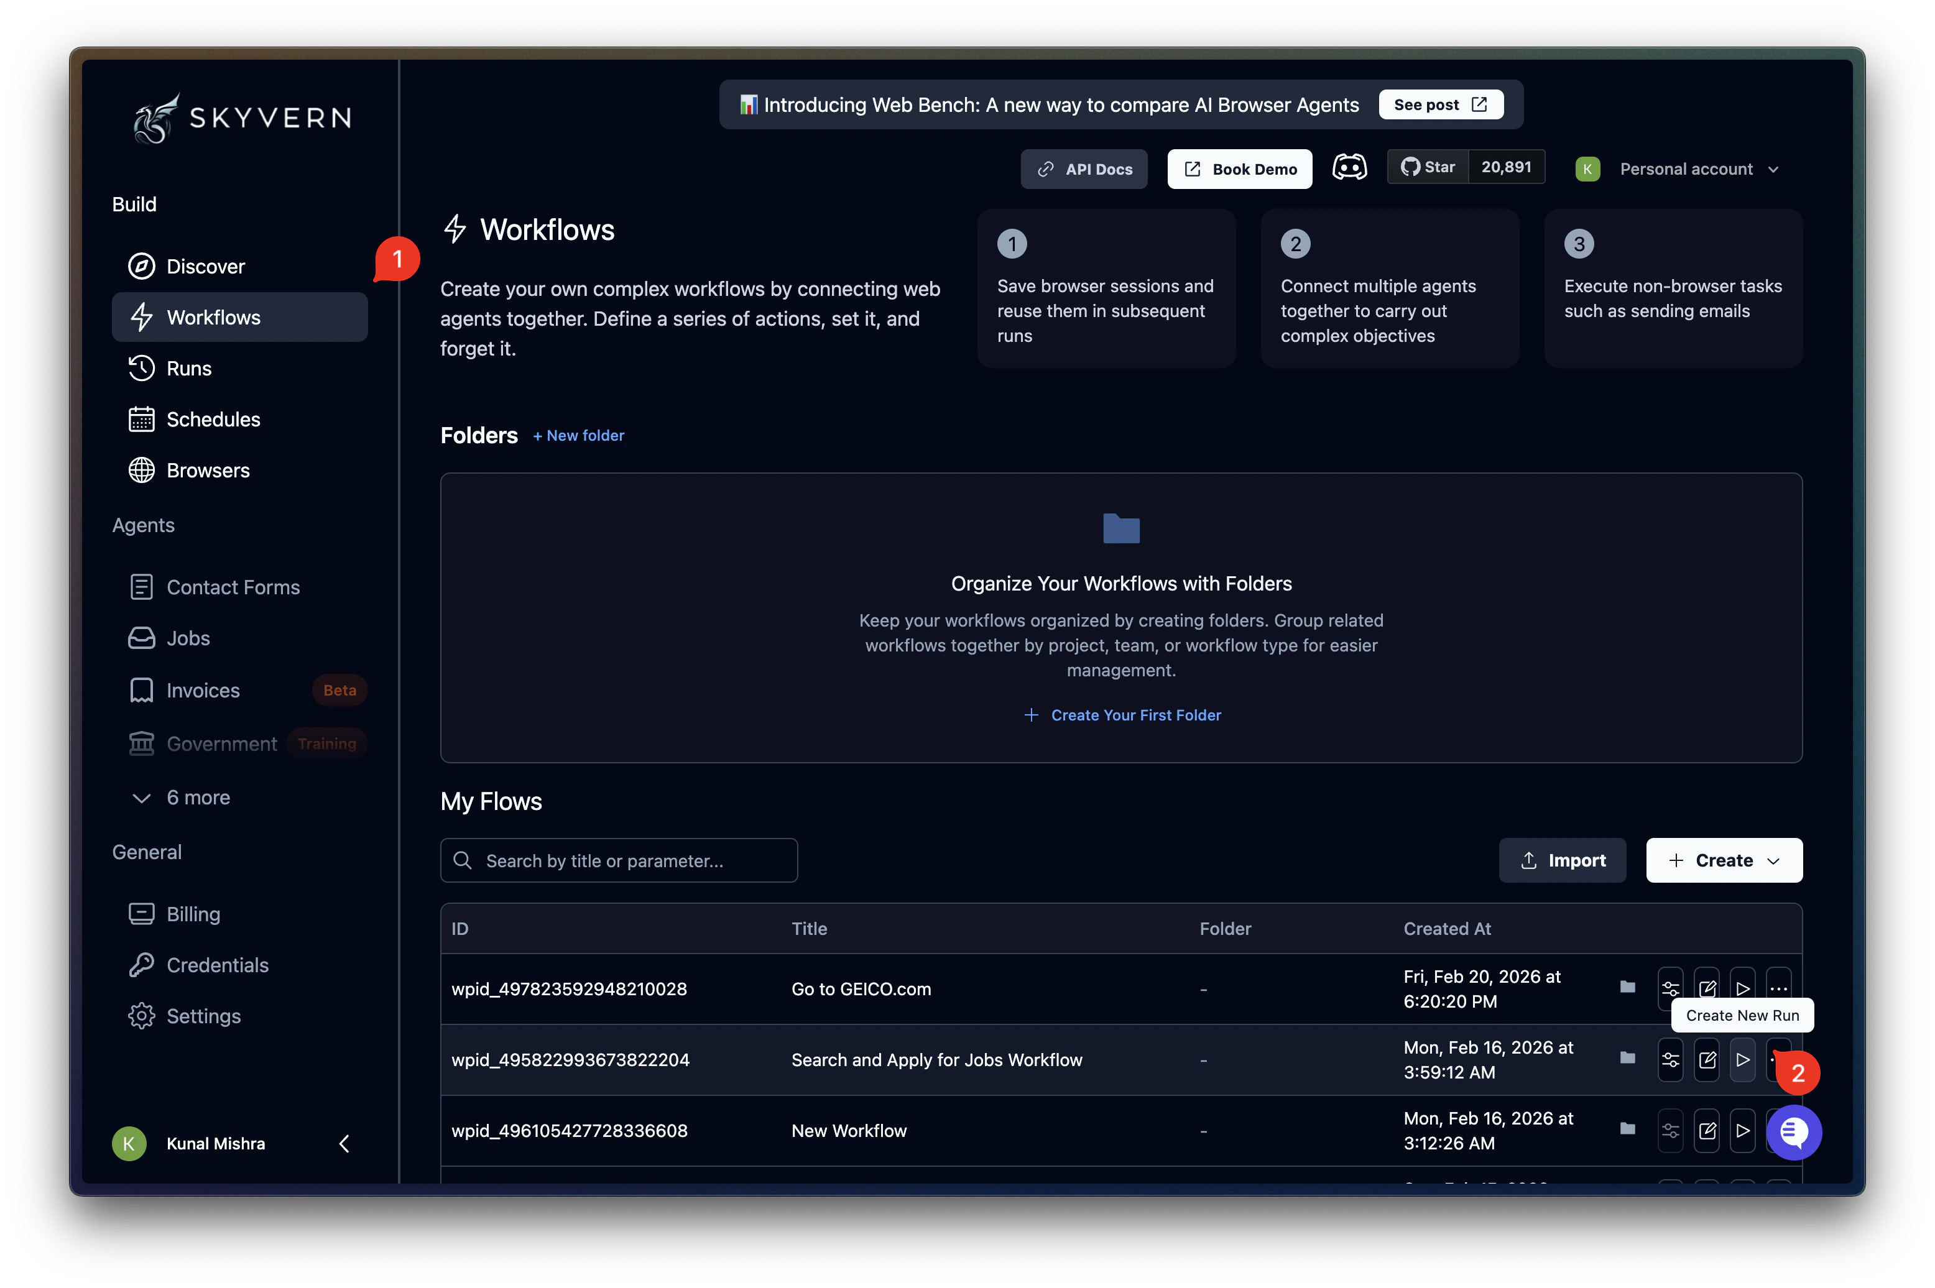Expand the 6 more agents list
The width and height of the screenshot is (1935, 1288).
(198, 797)
